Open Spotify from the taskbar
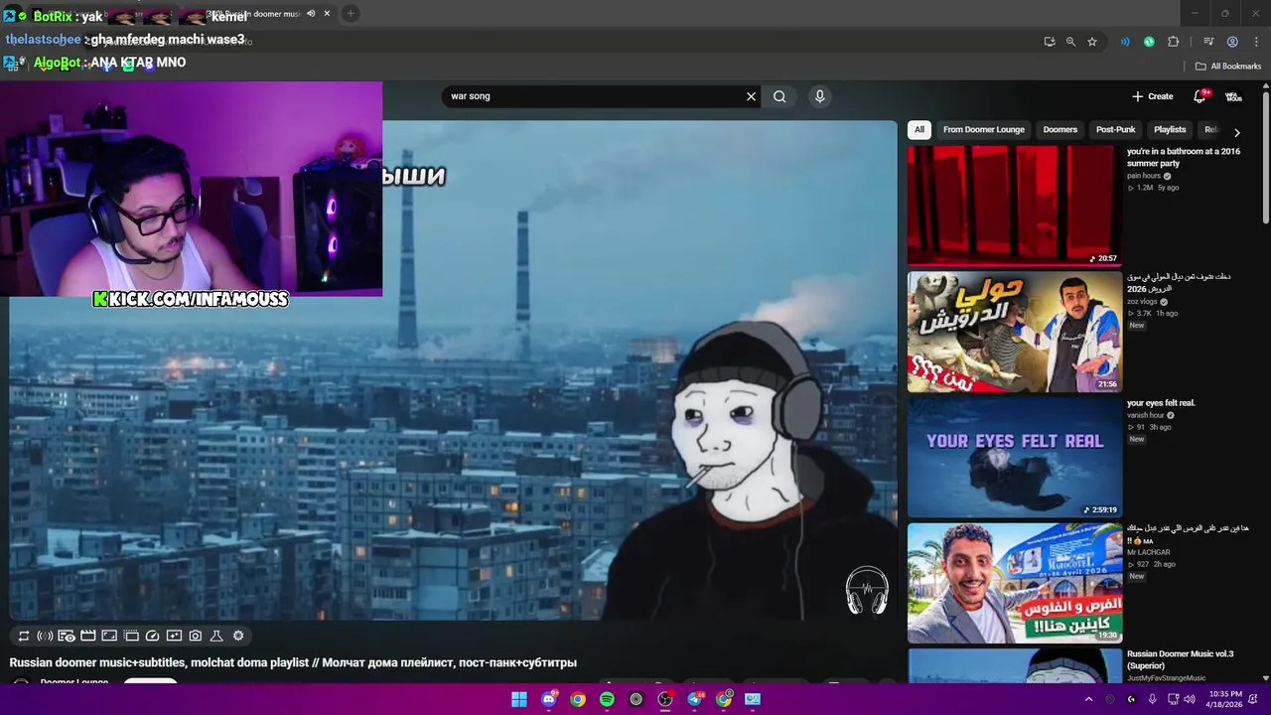The width and height of the screenshot is (1271, 715). coord(607,699)
